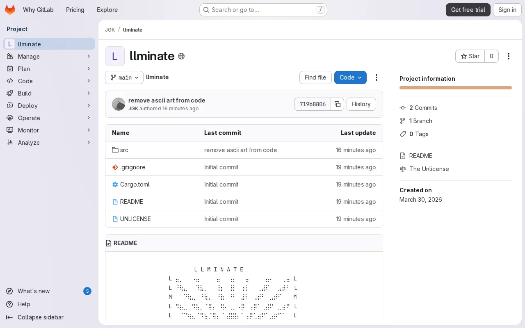Screen dimensions: 525x328
Task: Open Why GitLab in top navigation
Action: (x=38, y=10)
